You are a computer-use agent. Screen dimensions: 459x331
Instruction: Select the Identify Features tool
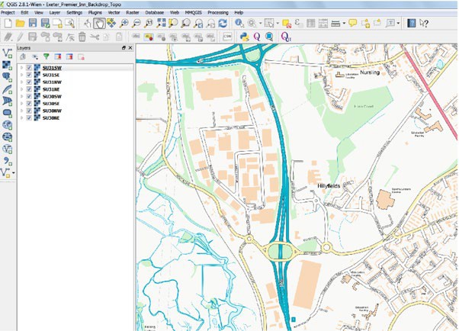tap(239, 23)
